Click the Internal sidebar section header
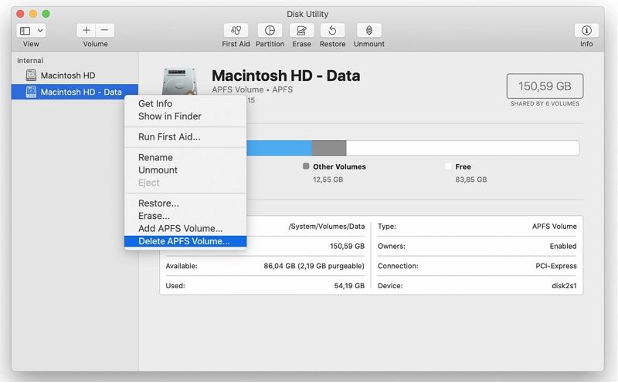Screen dimensions: 618x383 30,61
